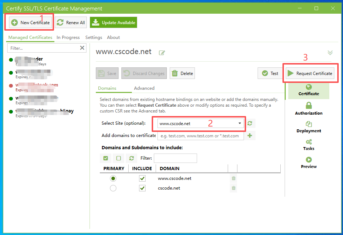Select all domains checkbox
Screen dimensions: 343x235
[x=105, y=158]
